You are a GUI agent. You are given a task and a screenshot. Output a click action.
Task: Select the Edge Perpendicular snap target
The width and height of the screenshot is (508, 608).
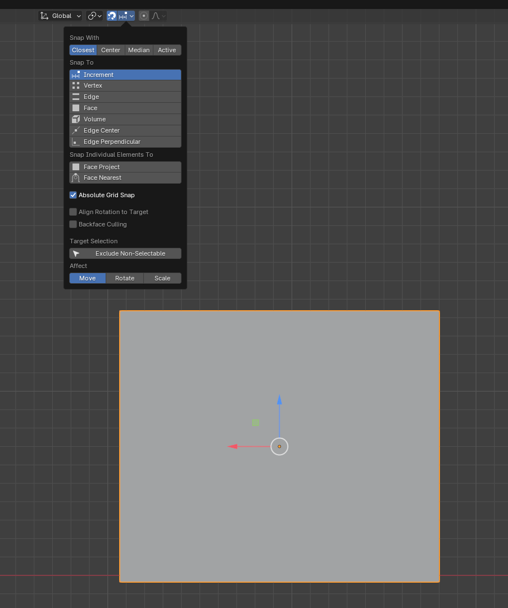pyautogui.click(x=125, y=142)
